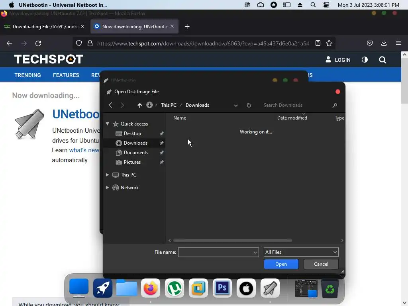
Task: Click the UNetbootin icon in dock
Action: coord(270,288)
